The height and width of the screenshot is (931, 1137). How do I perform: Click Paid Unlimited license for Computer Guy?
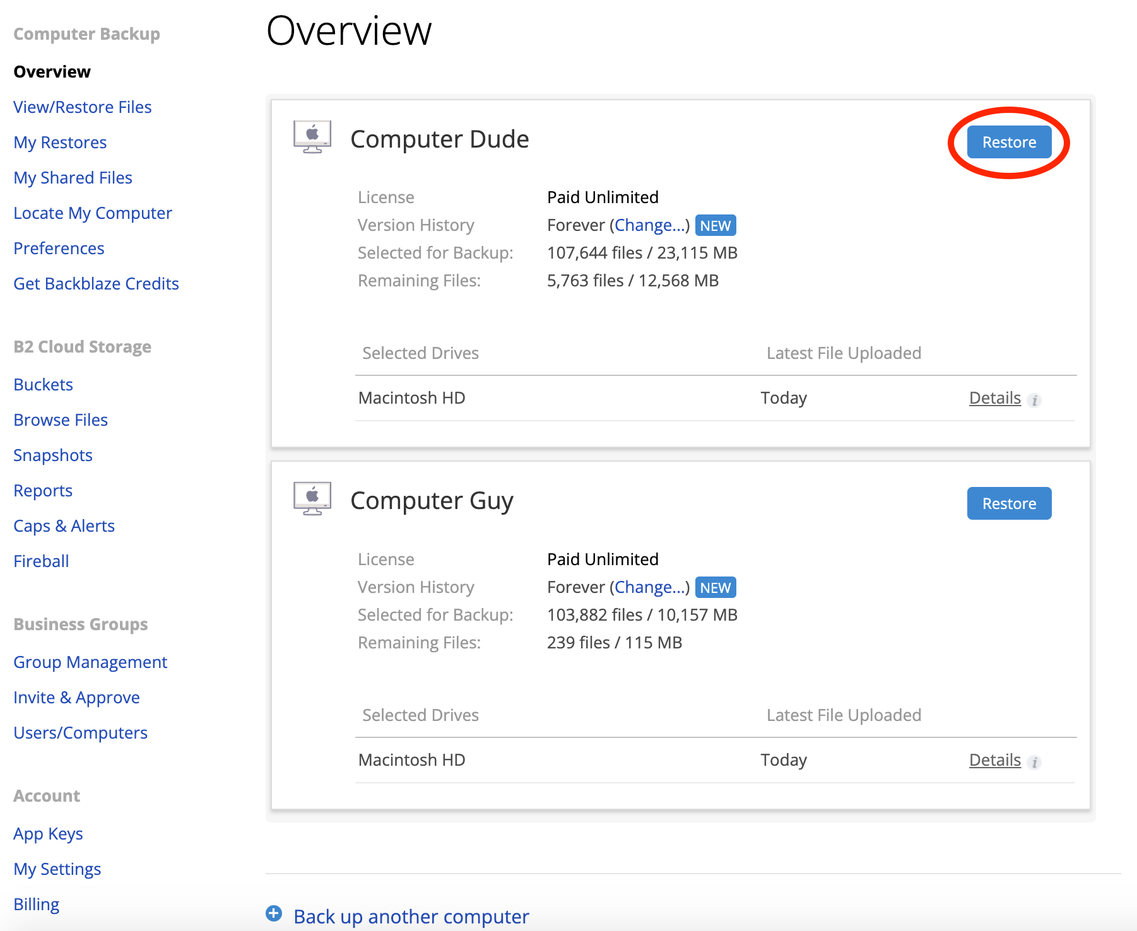[x=603, y=559]
